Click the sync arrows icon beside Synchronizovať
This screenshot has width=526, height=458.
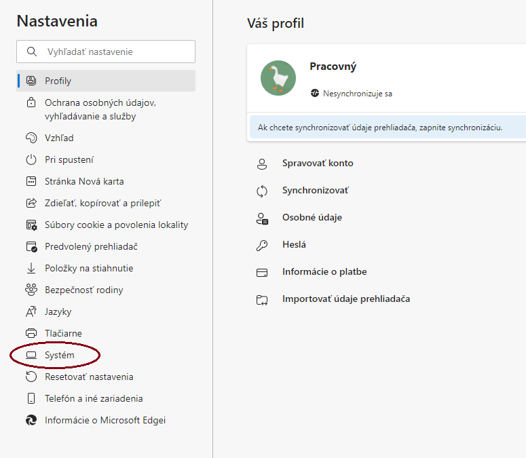[262, 191]
